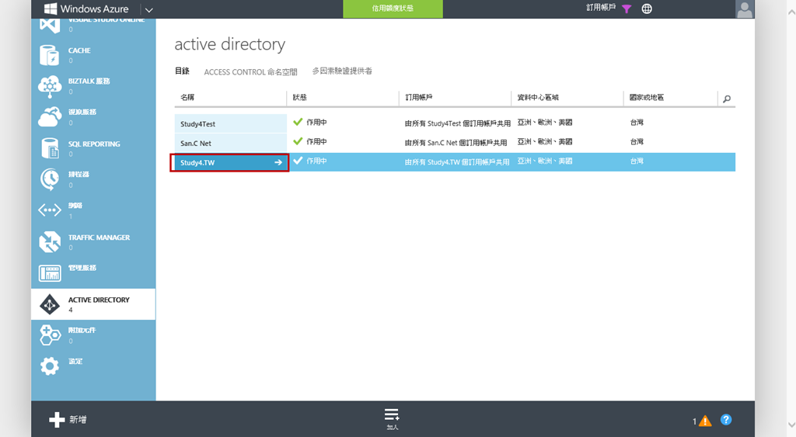Select the Active Directory diamond icon
This screenshot has width=796, height=437.
[x=50, y=304]
